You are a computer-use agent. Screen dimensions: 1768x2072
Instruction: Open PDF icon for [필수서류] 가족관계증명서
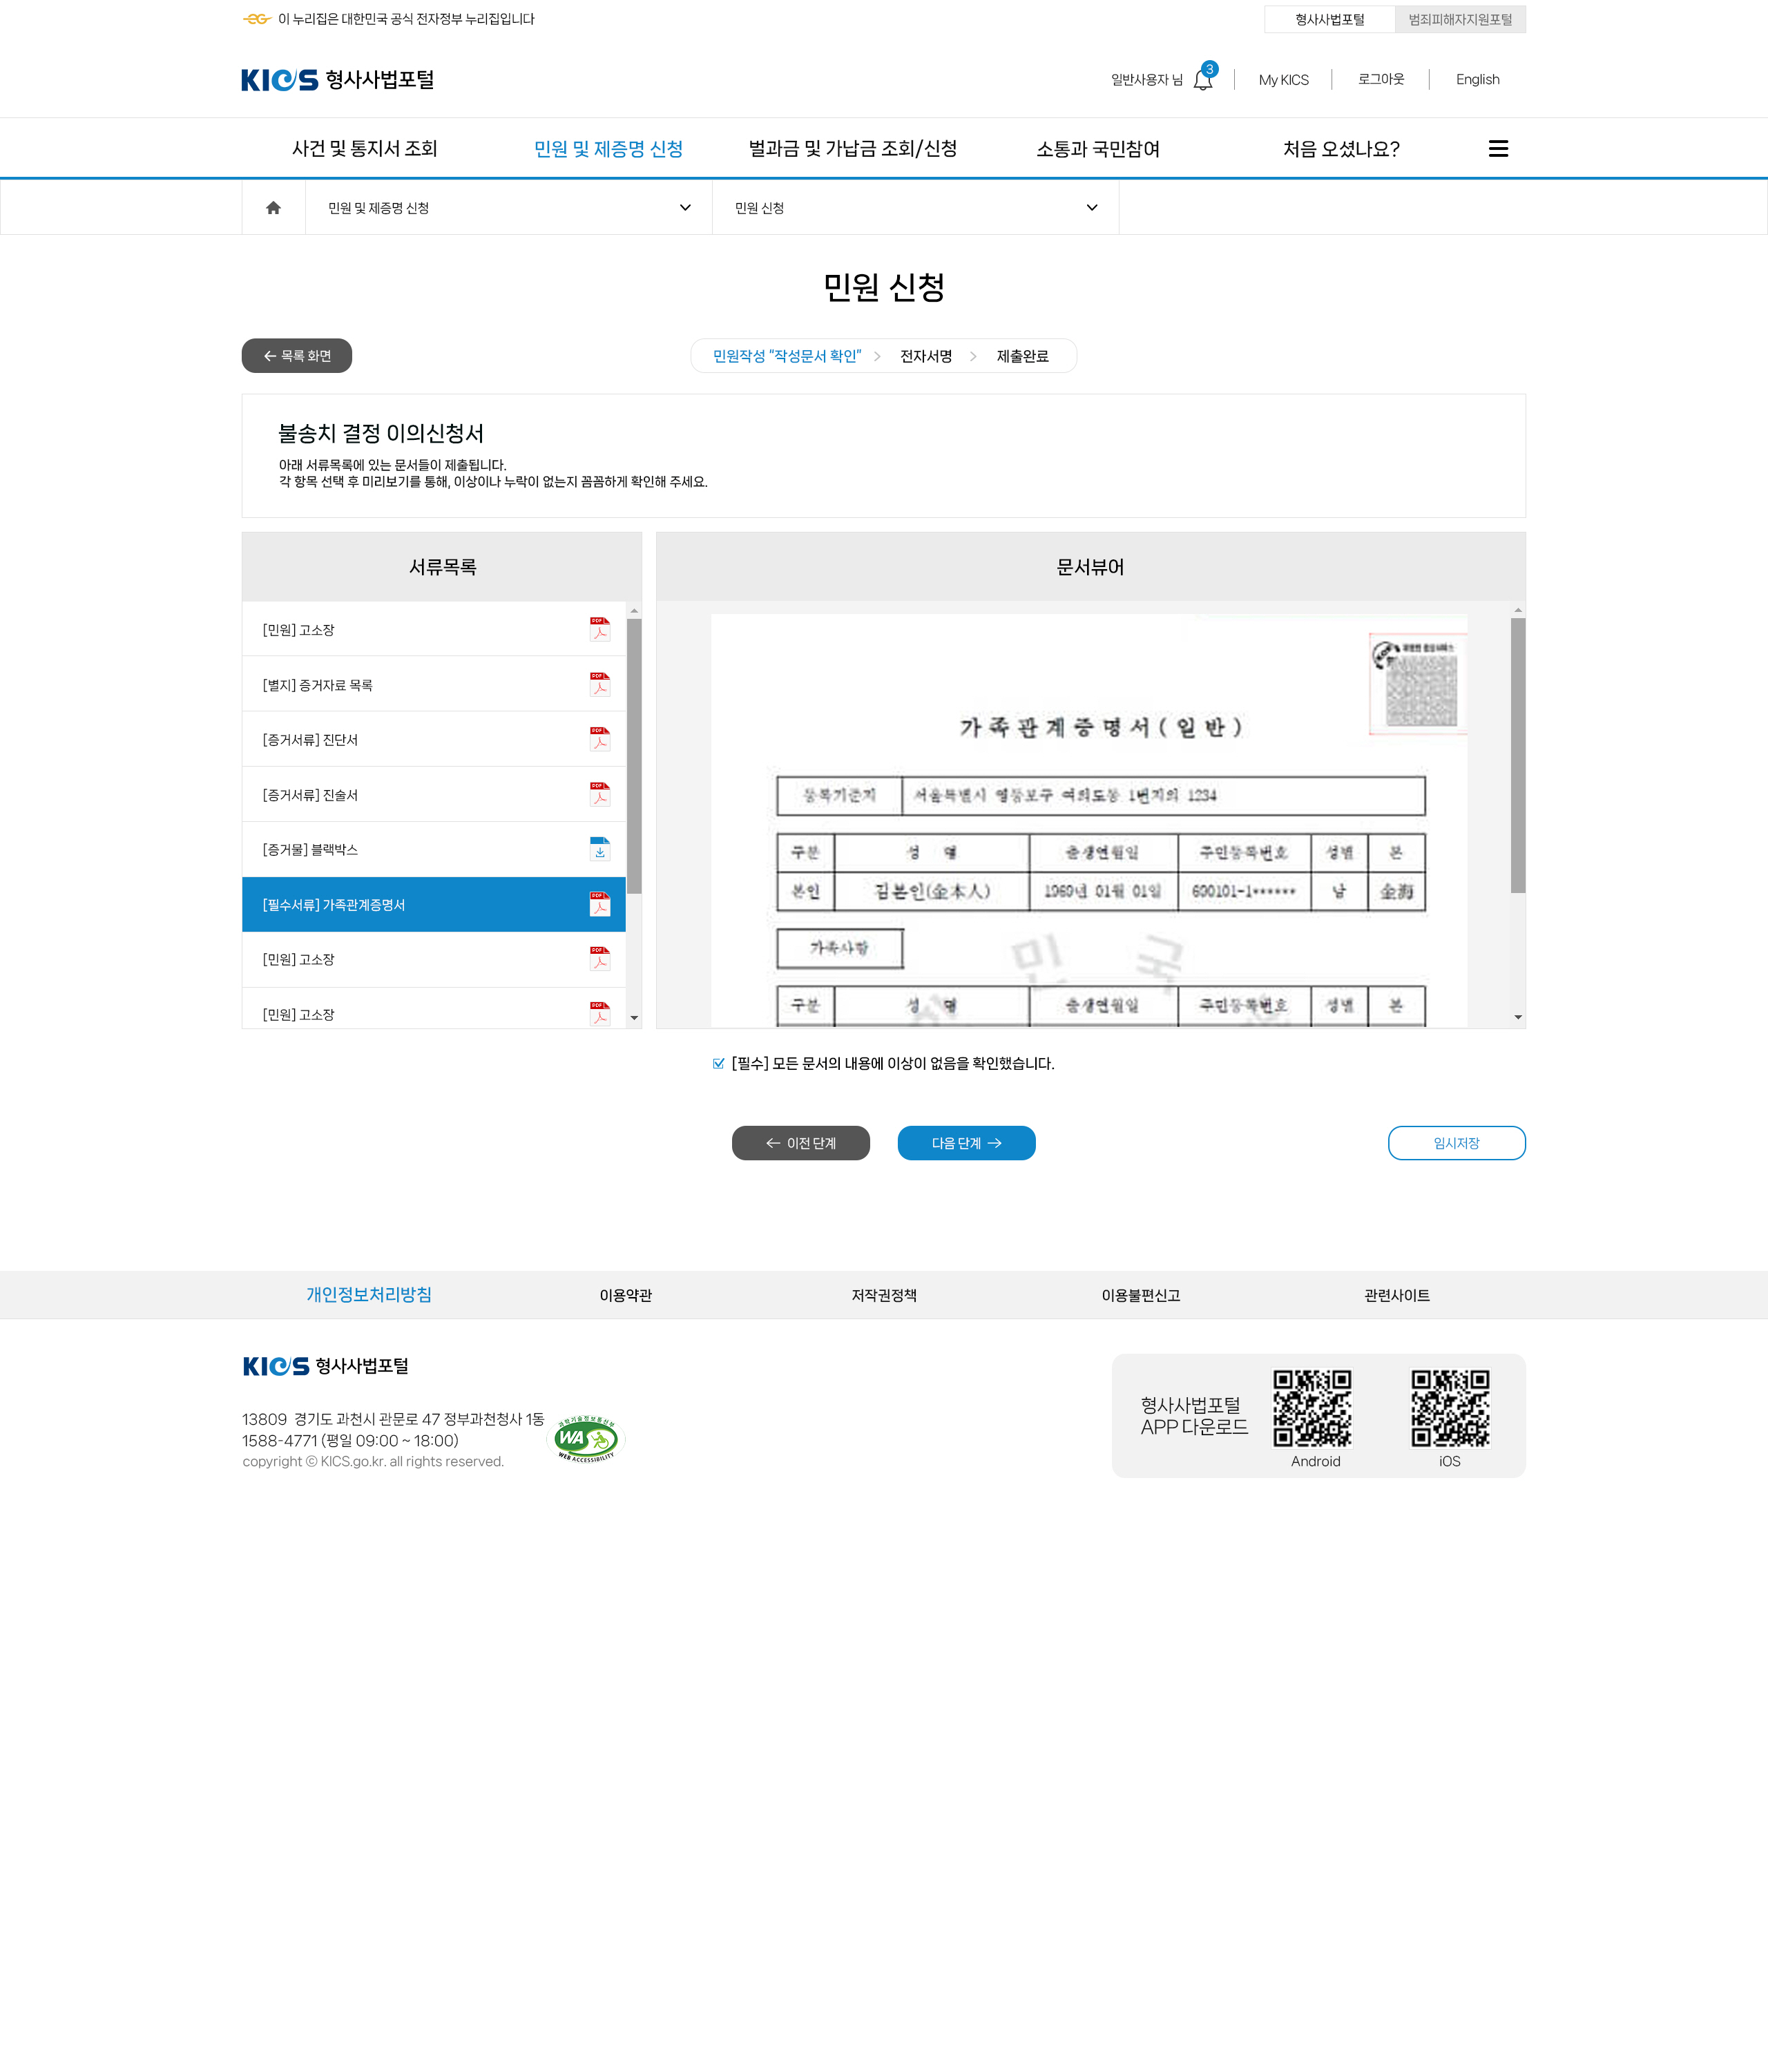(599, 904)
